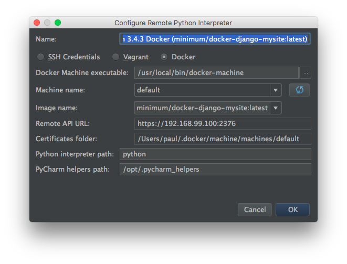
Task: Close the dialog with the red button
Action: point(37,23)
